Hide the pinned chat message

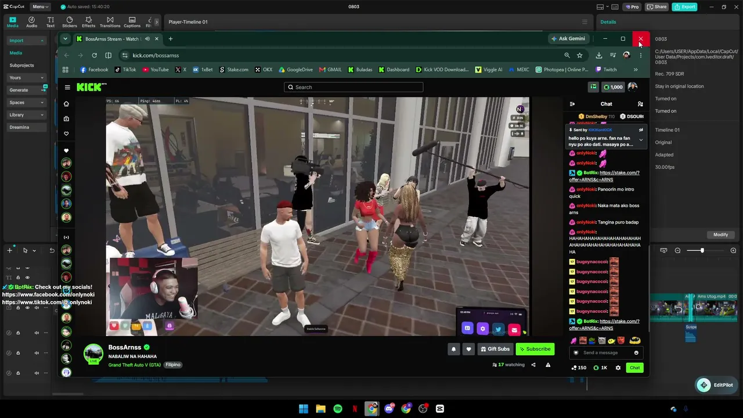coord(641,130)
